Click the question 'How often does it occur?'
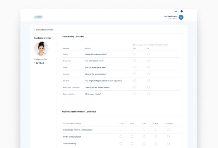The width and height of the screenshot is (218, 148). tap(94, 61)
